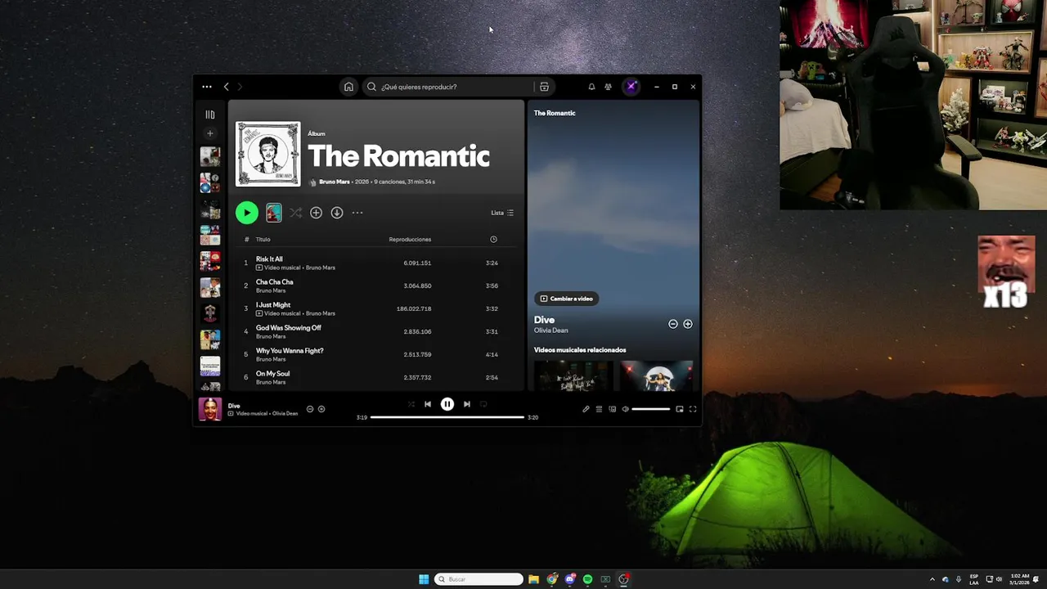Viewport: 1047px width, 589px height.
Task: Click The Romantic title in the side panel
Action: pyautogui.click(x=555, y=113)
